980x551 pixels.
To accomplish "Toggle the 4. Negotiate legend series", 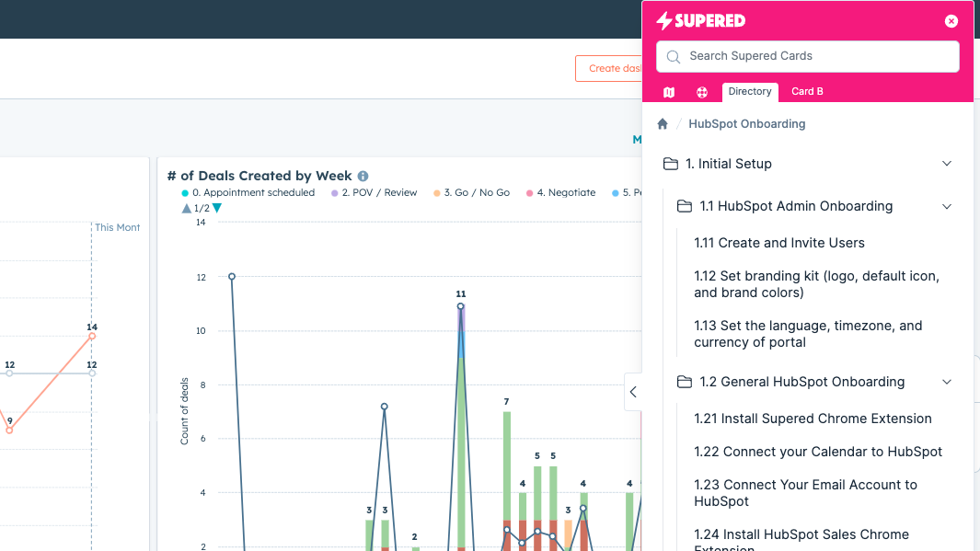I will coord(560,192).
